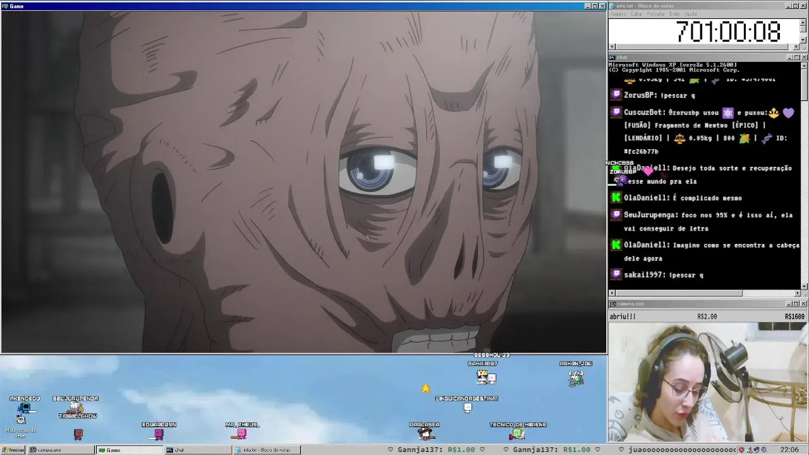Click 'abriu!!!' text in camera window
This screenshot has height=455, width=809.
tap(623, 317)
